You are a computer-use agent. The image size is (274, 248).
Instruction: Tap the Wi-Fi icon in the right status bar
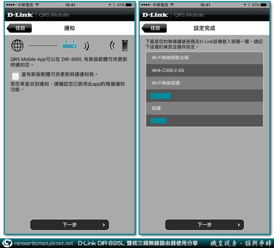coord(172,5)
